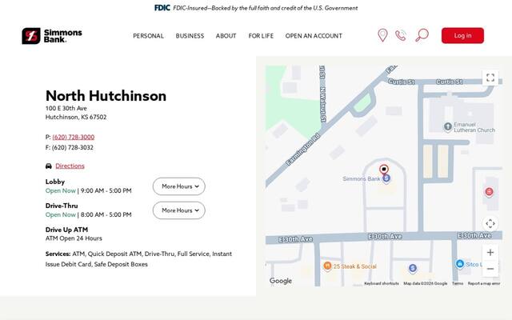Click the phone contact icon
Screen dimensions: 512x320
pos(401,35)
